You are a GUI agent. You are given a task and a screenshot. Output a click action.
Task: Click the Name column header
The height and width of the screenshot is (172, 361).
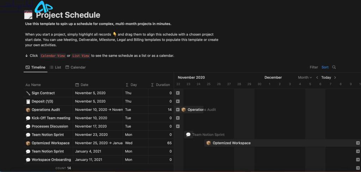[x=33, y=85]
